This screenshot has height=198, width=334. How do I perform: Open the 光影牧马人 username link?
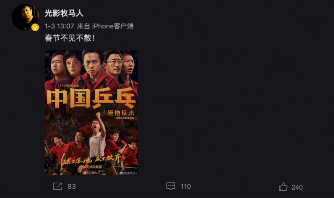[x=64, y=13]
